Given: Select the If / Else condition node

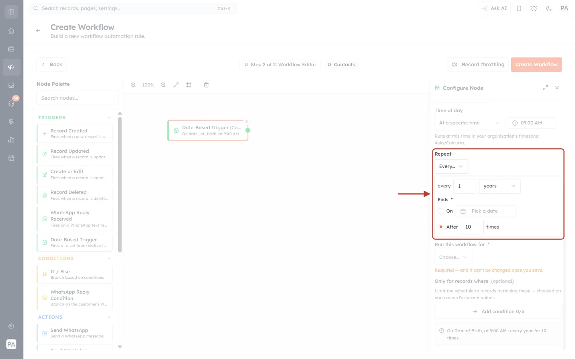Looking at the screenshot, I should (75, 274).
